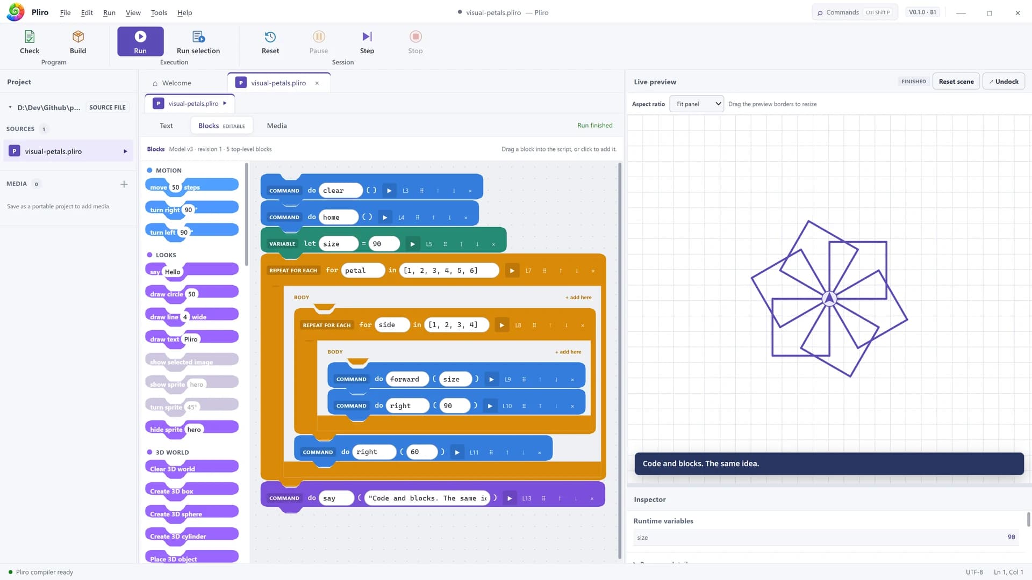The height and width of the screenshot is (580, 1032).
Task: Click the block palette scrollbar
Action: tap(247, 215)
